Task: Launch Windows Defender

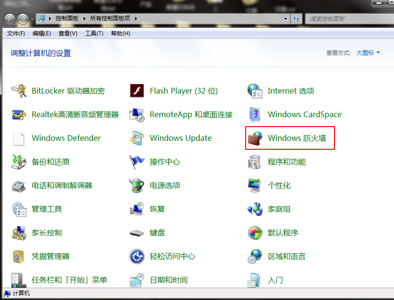Action: click(66, 138)
